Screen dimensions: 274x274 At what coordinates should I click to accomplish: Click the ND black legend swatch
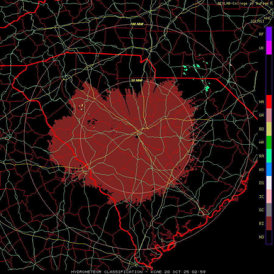pyautogui.click(x=269, y=237)
